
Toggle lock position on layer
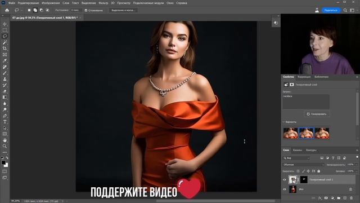point(308,171)
